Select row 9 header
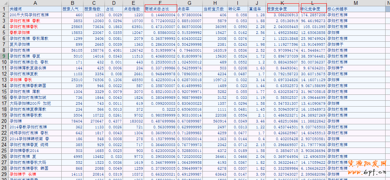 [x=4, y=56]
